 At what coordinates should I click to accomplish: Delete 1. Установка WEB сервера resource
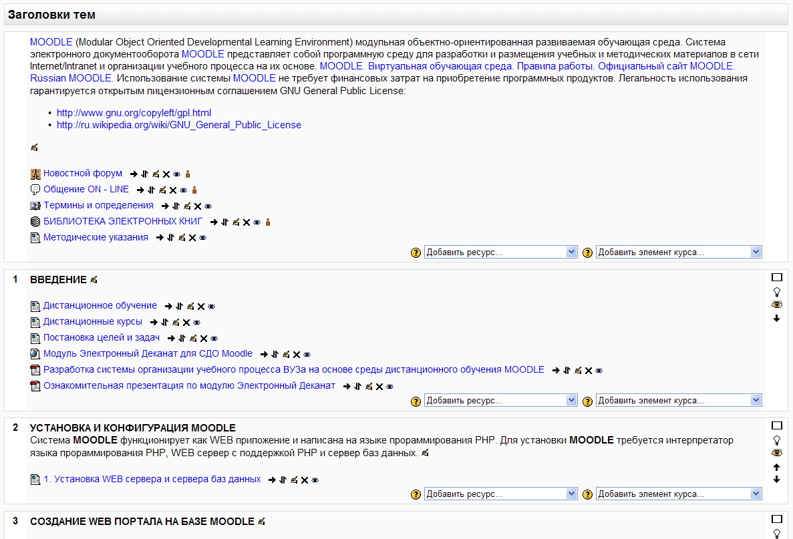pos(305,480)
